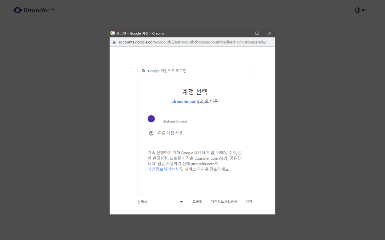Click the dropdown arrow beside 한국어

coord(182,202)
